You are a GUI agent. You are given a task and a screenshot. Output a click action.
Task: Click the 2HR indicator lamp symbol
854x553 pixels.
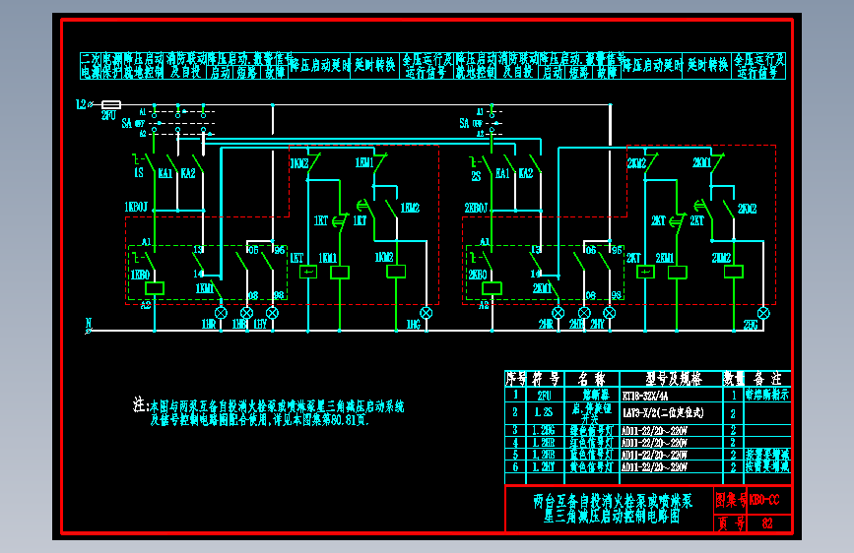coord(558,313)
